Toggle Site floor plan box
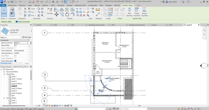The height and width of the screenshot is (110, 209). pyautogui.click(x=10, y=96)
